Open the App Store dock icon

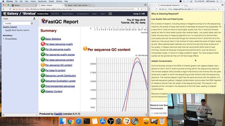[103, 121]
